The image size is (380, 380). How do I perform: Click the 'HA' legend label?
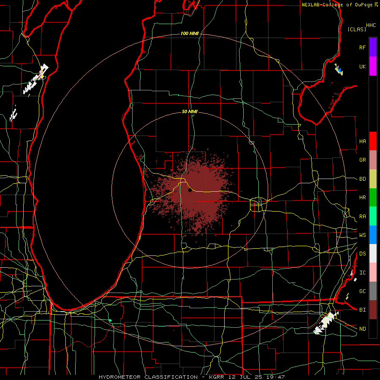(x=363, y=141)
